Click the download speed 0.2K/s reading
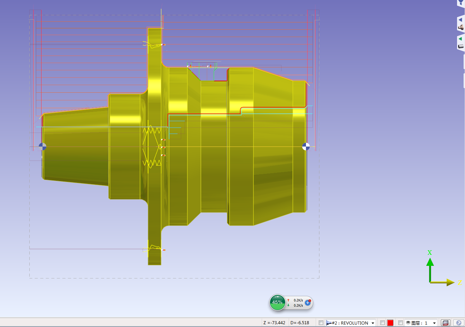The width and height of the screenshot is (465, 327). (x=298, y=305)
